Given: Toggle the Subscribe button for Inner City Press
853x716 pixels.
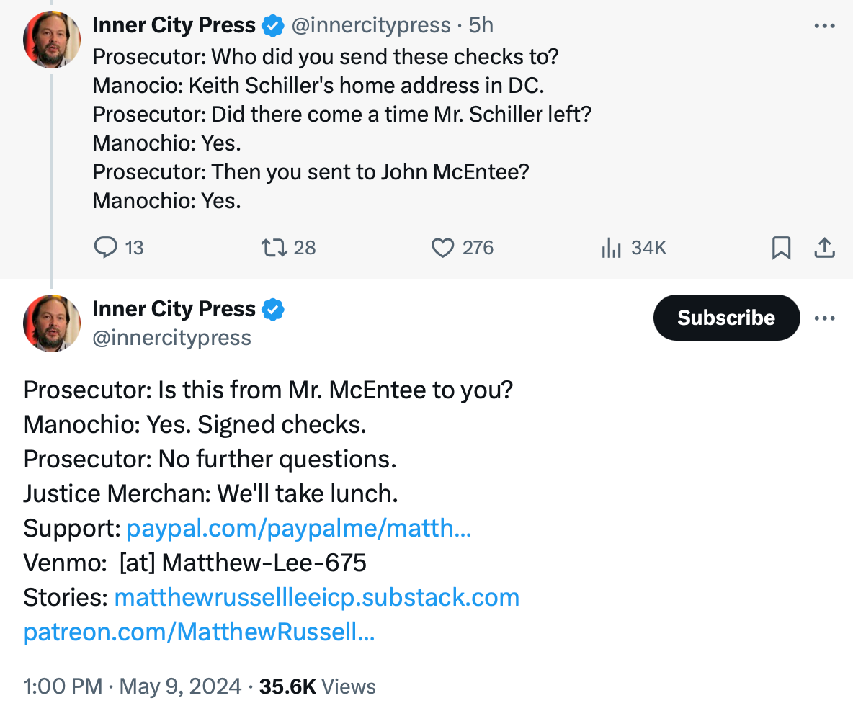Looking at the screenshot, I should 726,317.
